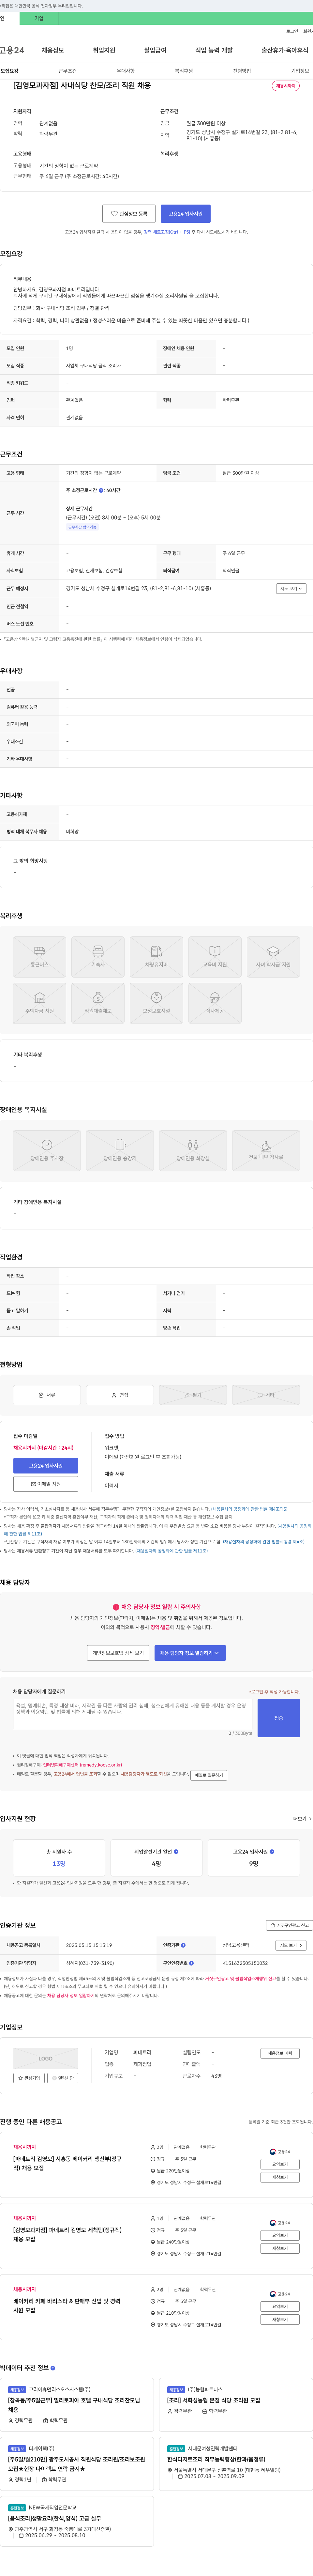This screenshot has height=2576, width=313.
Task: Click the blue 전송 button
Action: pyautogui.click(x=279, y=1718)
